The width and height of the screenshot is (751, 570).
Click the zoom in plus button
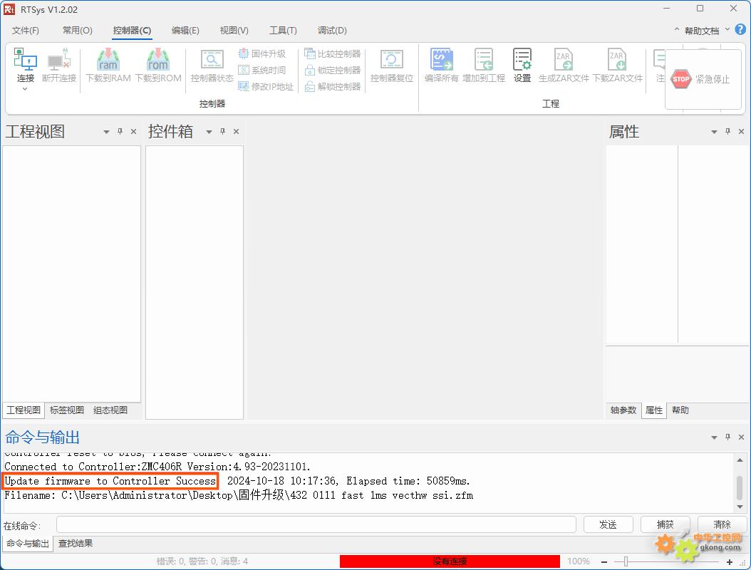pyautogui.click(x=730, y=561)
